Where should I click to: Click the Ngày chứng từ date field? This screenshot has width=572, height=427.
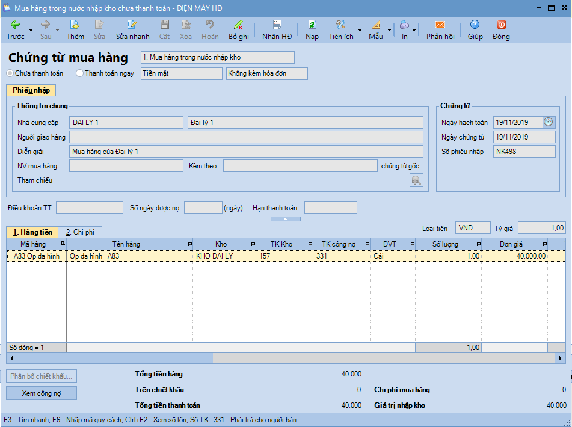tap(524, 137)
